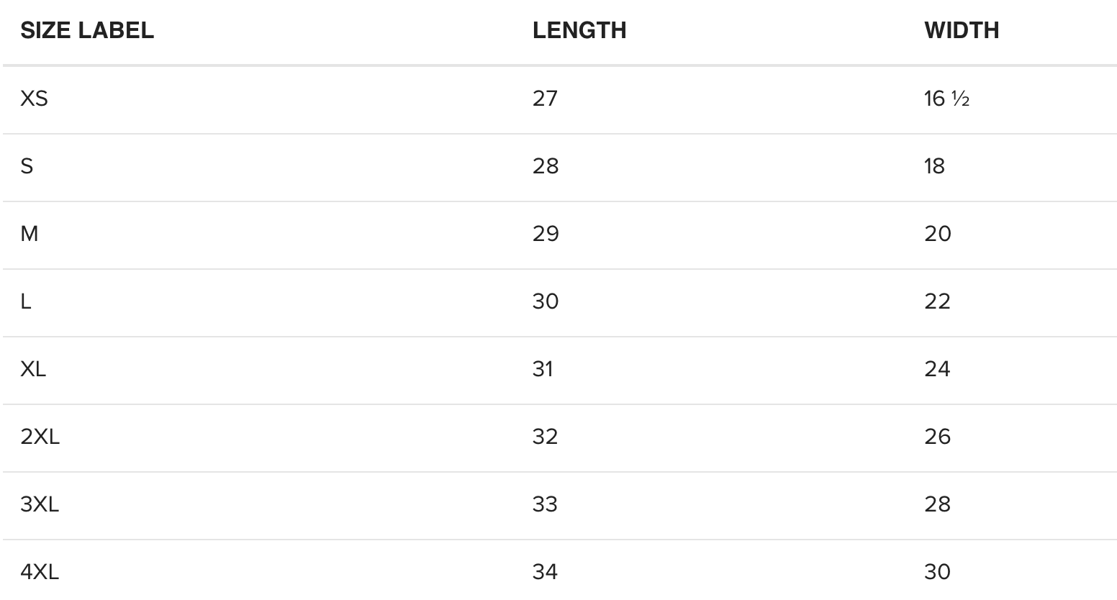Viewport: 1117px width, 600px height.
Task: Click the 3XL size label cell
Action: (x=40, y=504)
